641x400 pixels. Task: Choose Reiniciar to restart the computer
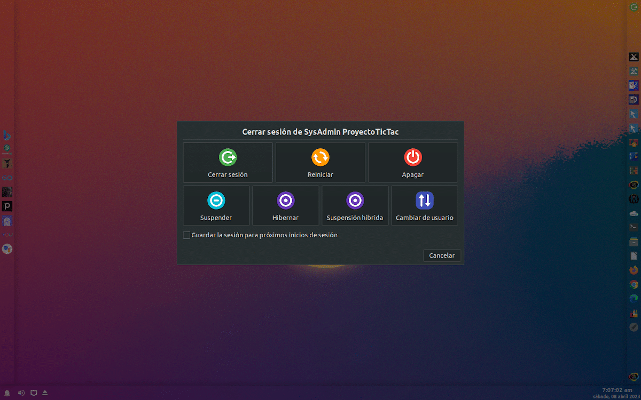pyautogui.click(x=320, y=162)
